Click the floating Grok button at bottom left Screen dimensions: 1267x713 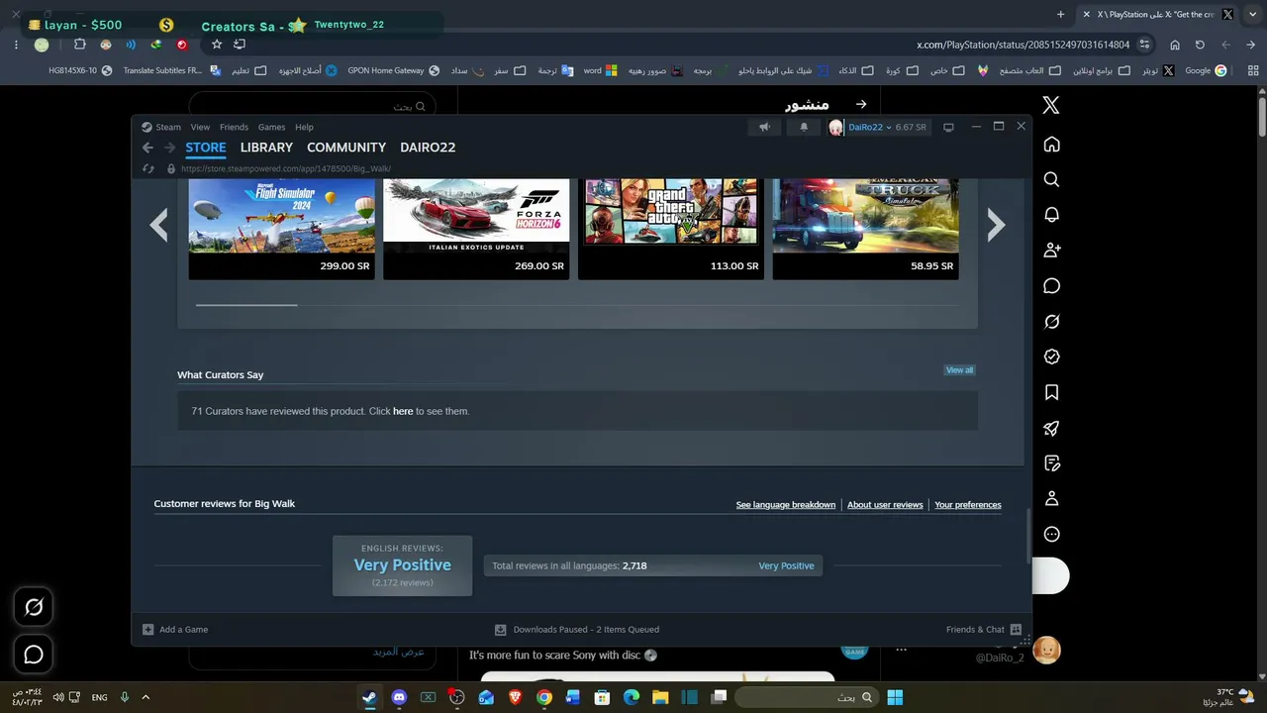(x=34, y=607)
